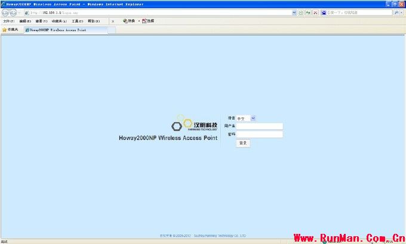
Task: Open a new blank tab
Action: (x=112, y=30)
